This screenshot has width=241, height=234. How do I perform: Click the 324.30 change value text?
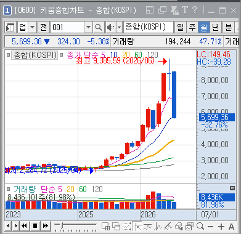tap(68, 41)
